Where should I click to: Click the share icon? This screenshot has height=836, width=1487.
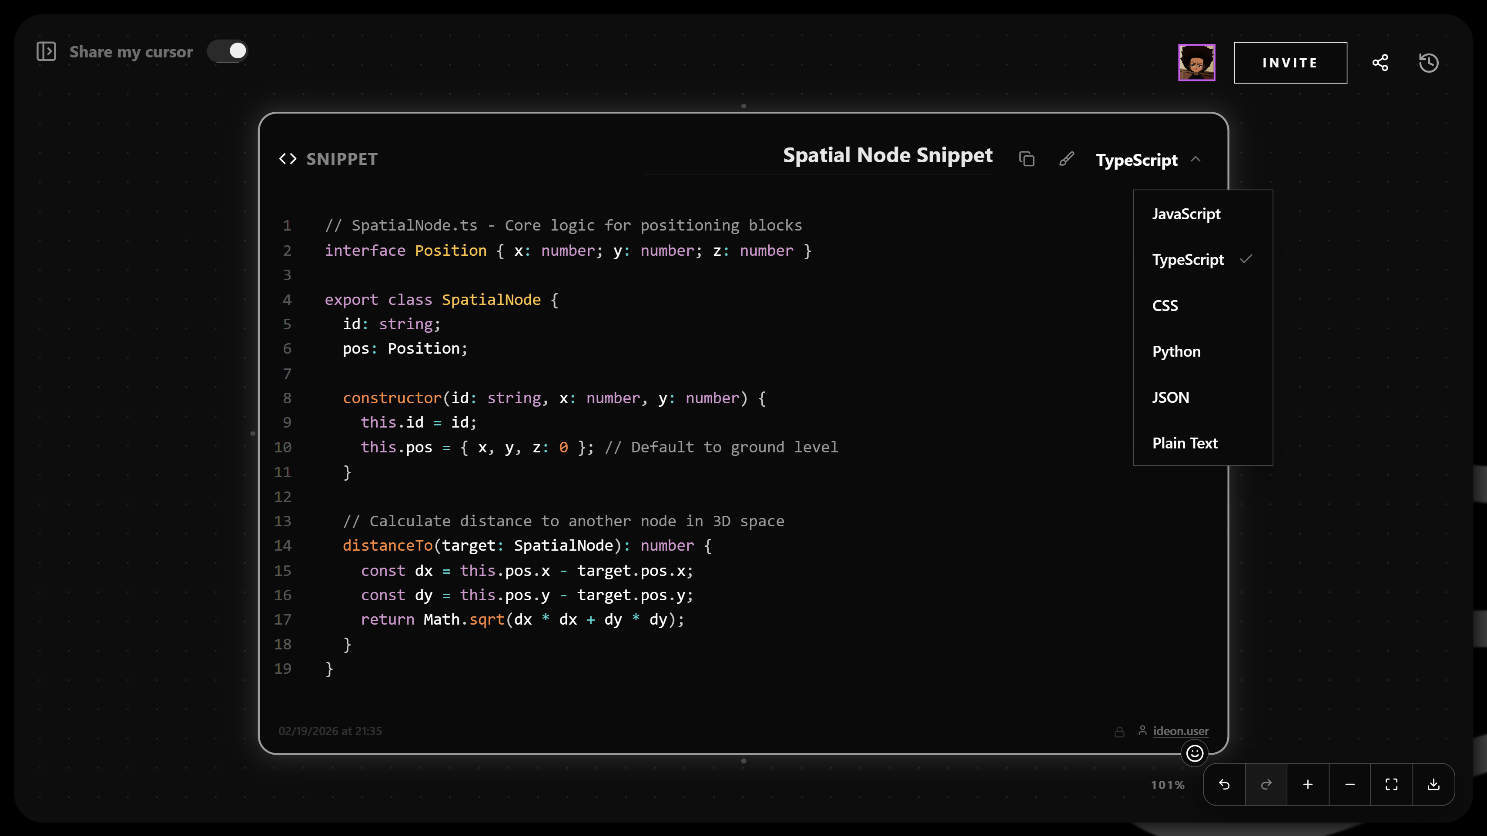coord(1380,62)
